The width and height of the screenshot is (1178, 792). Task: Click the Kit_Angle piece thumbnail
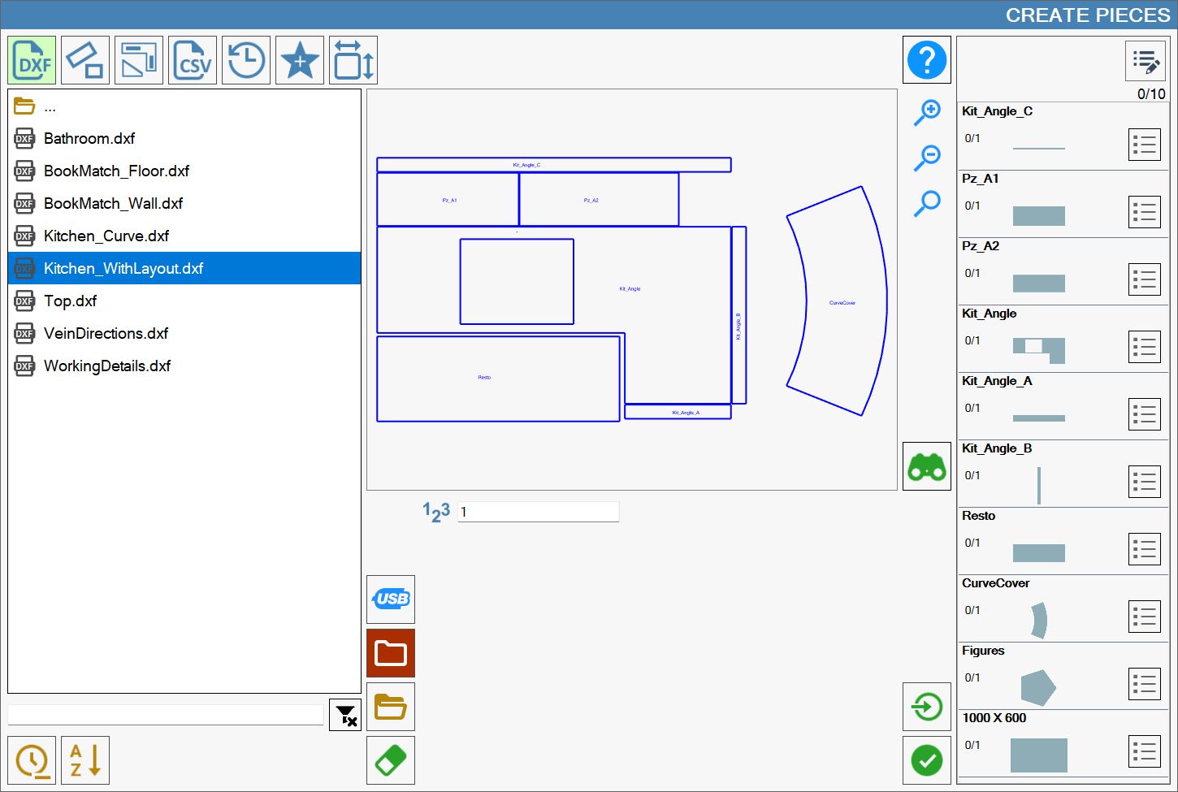(x=1038, y=350)
